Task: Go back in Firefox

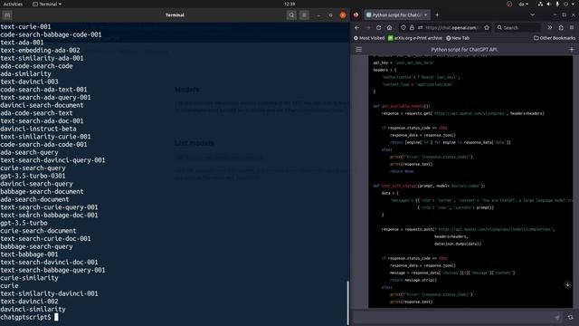Action: tap(357, 28)
